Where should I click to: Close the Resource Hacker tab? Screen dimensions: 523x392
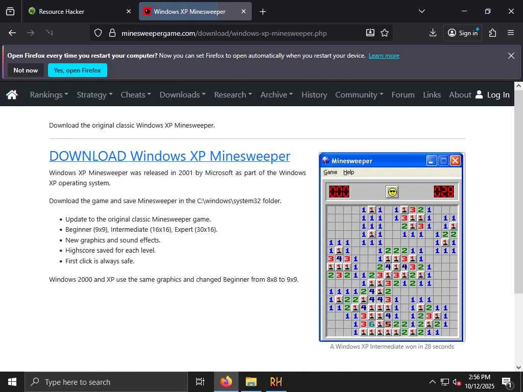[129, 11]
